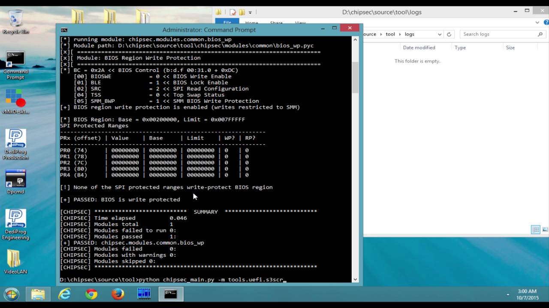Viewport: 549px width, 308px height.
Task: Click the Command Prompt window system icon
Action: (x=64, y=30)
